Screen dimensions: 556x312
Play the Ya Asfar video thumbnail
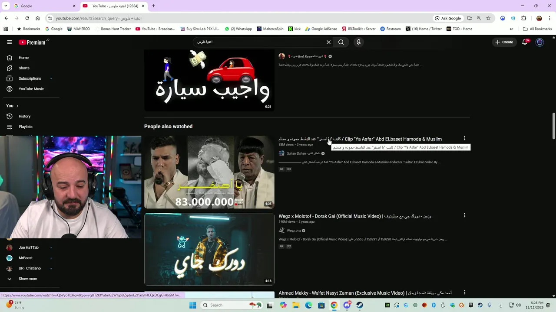click(x=209, y=172)
